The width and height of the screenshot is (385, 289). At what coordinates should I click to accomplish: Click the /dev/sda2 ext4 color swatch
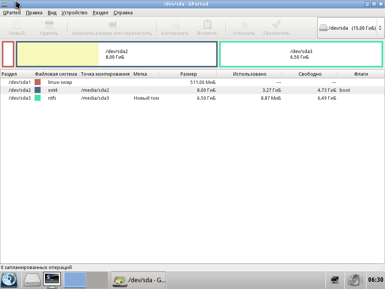tap(38, 90)
